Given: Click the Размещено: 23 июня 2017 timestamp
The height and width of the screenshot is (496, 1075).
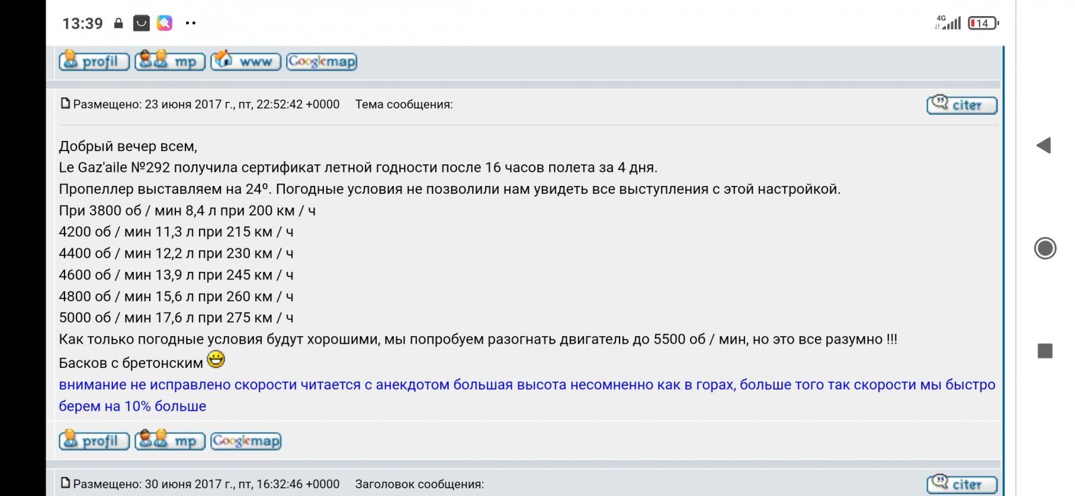Looking at the screenshot, I should [x=206, y=105].
